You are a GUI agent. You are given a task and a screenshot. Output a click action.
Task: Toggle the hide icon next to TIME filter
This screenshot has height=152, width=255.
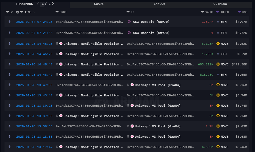[x=18, y=12]
